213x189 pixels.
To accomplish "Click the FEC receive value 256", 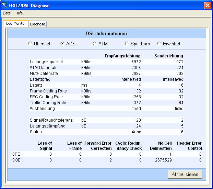I will (137, 97).
